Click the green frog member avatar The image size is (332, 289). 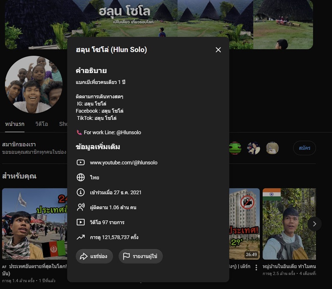[235, 148]
